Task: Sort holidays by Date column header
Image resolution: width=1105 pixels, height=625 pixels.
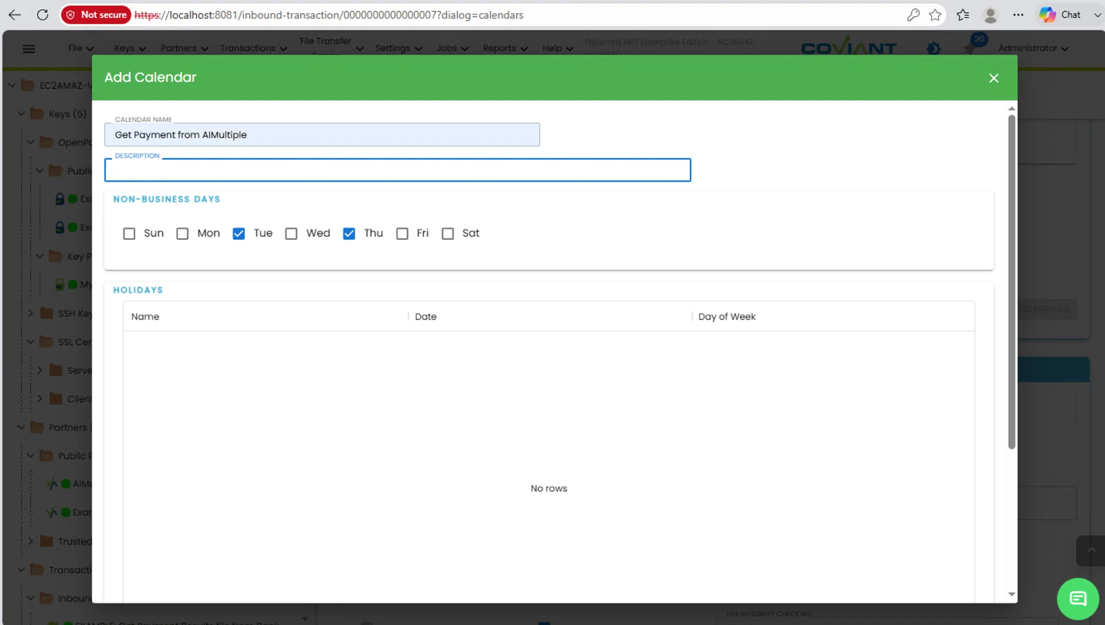Action: [425, 317]
